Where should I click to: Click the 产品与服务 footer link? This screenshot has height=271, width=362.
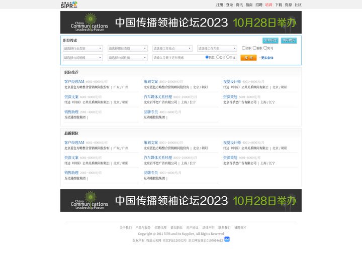point(143,228)
